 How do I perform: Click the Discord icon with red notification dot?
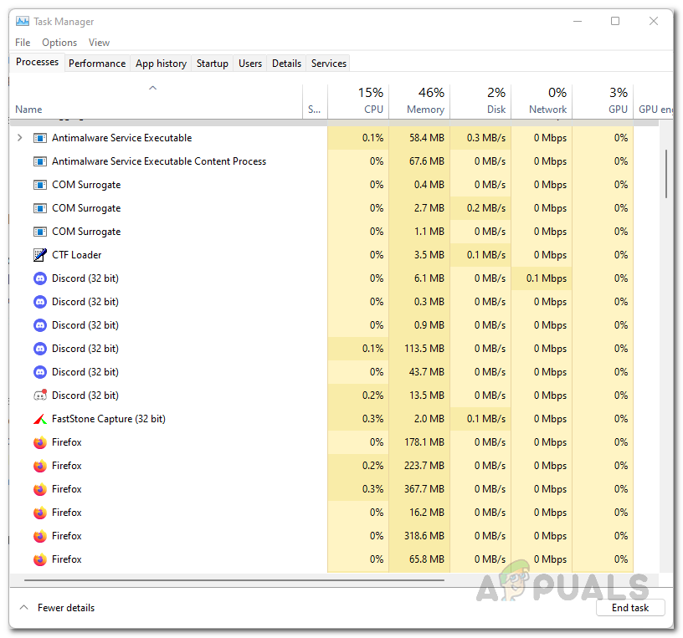(39, 396)
